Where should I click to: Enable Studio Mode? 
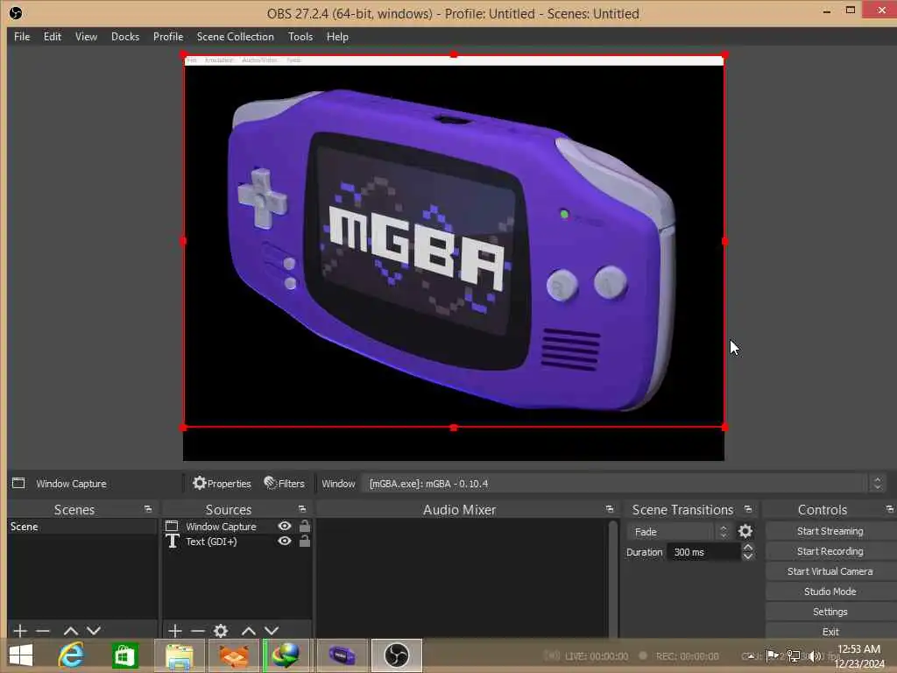pyautogui.click(x=830, y=592)
